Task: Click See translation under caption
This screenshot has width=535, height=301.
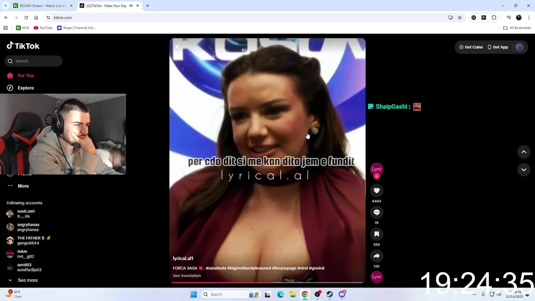Action: coord(187,276)
